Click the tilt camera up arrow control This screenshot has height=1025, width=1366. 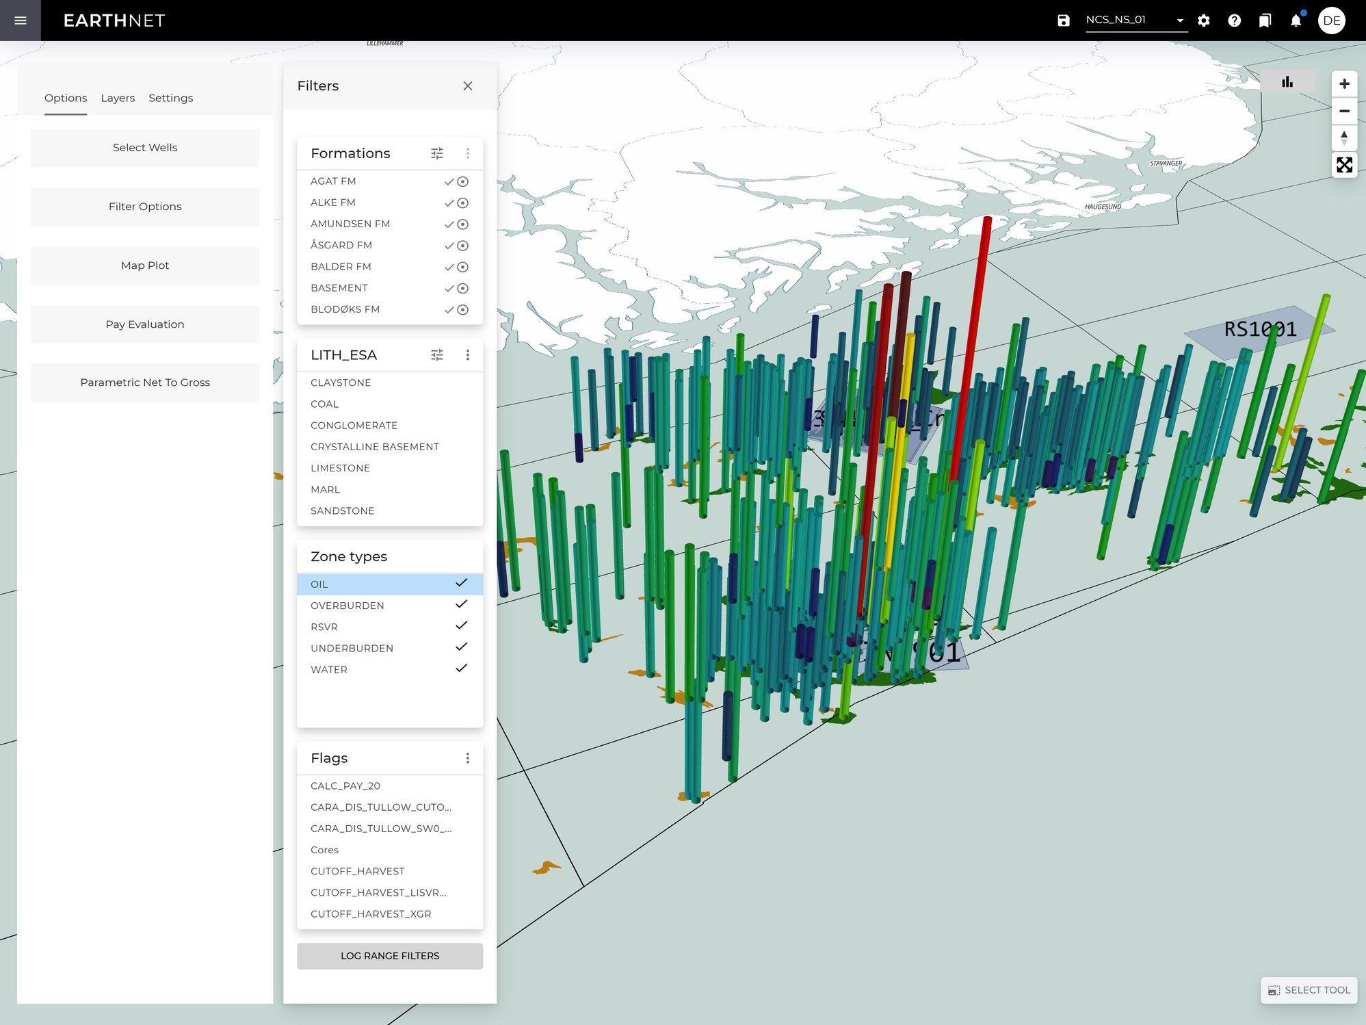(1344, 134)
